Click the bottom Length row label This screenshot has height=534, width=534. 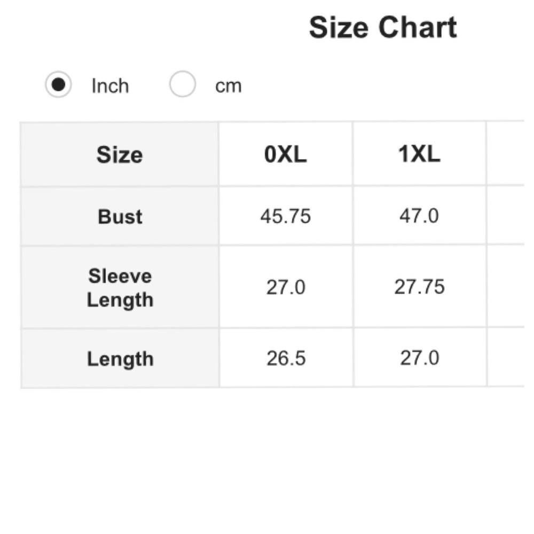click(x=120, y=359)
